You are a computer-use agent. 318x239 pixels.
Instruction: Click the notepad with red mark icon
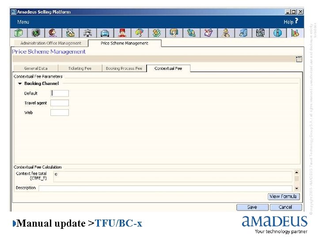208,33
